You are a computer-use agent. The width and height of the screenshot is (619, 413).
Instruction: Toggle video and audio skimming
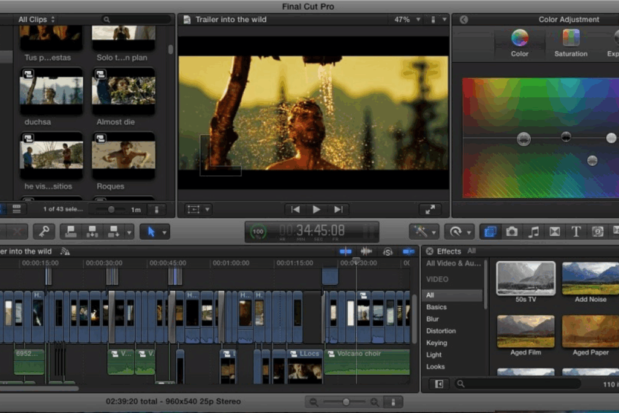click(x=345, y=251)
